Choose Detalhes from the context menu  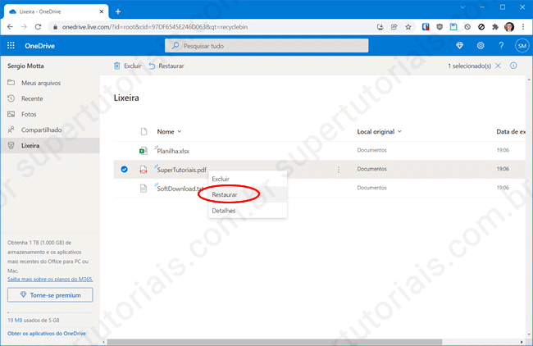[x=223, y=211]
